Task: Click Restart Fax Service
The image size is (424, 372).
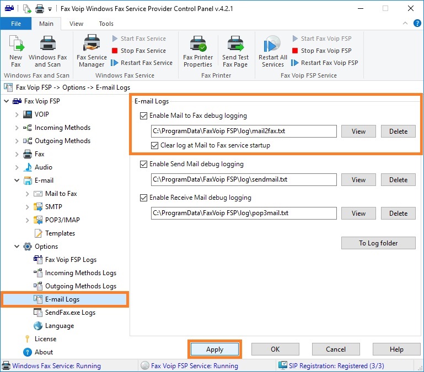Action: 142,63
